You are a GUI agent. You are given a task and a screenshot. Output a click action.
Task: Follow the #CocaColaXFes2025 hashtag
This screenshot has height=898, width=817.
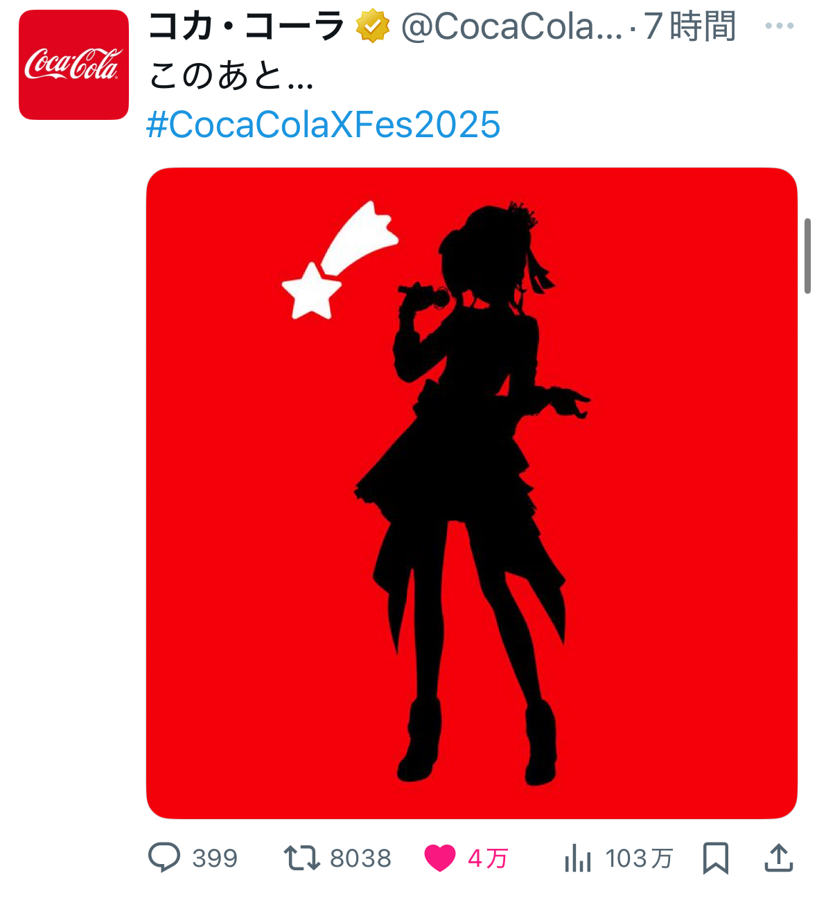click(x=324, y=125)
